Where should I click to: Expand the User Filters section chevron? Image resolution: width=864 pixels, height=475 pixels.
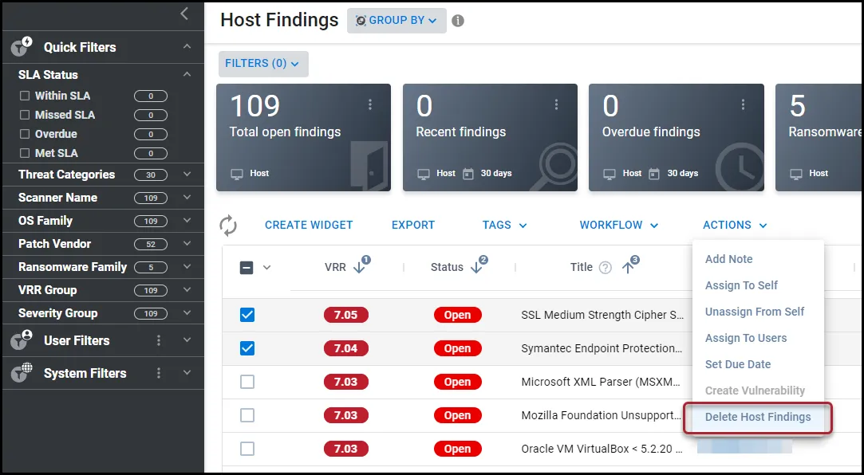click(187, 340)
